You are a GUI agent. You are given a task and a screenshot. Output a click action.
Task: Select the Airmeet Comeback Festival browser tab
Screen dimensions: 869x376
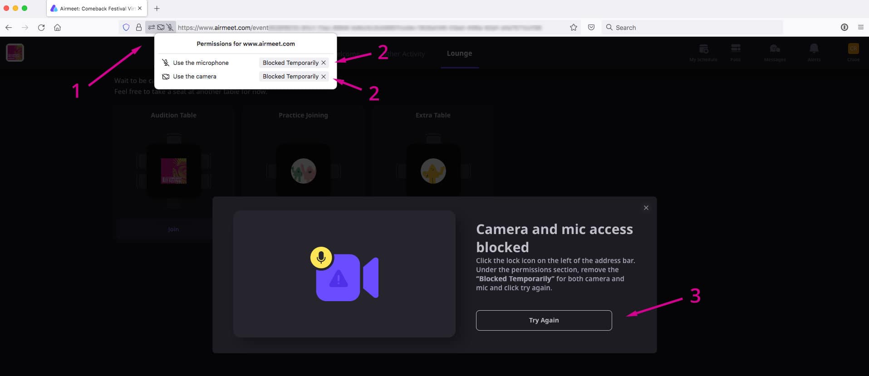tap(97, 9)
